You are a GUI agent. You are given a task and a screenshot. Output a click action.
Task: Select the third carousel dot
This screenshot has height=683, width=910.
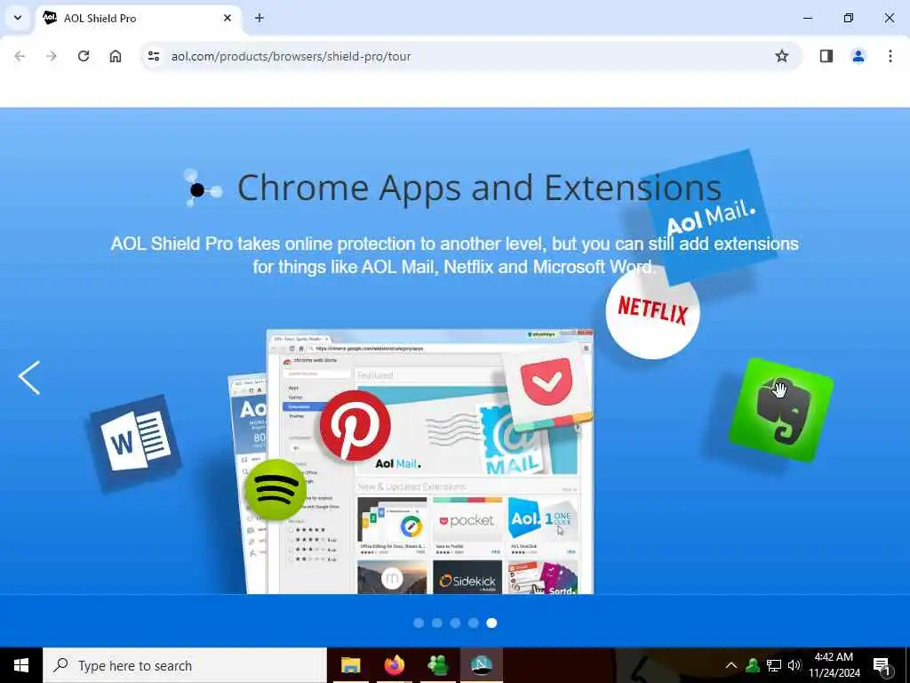(455, 623)
